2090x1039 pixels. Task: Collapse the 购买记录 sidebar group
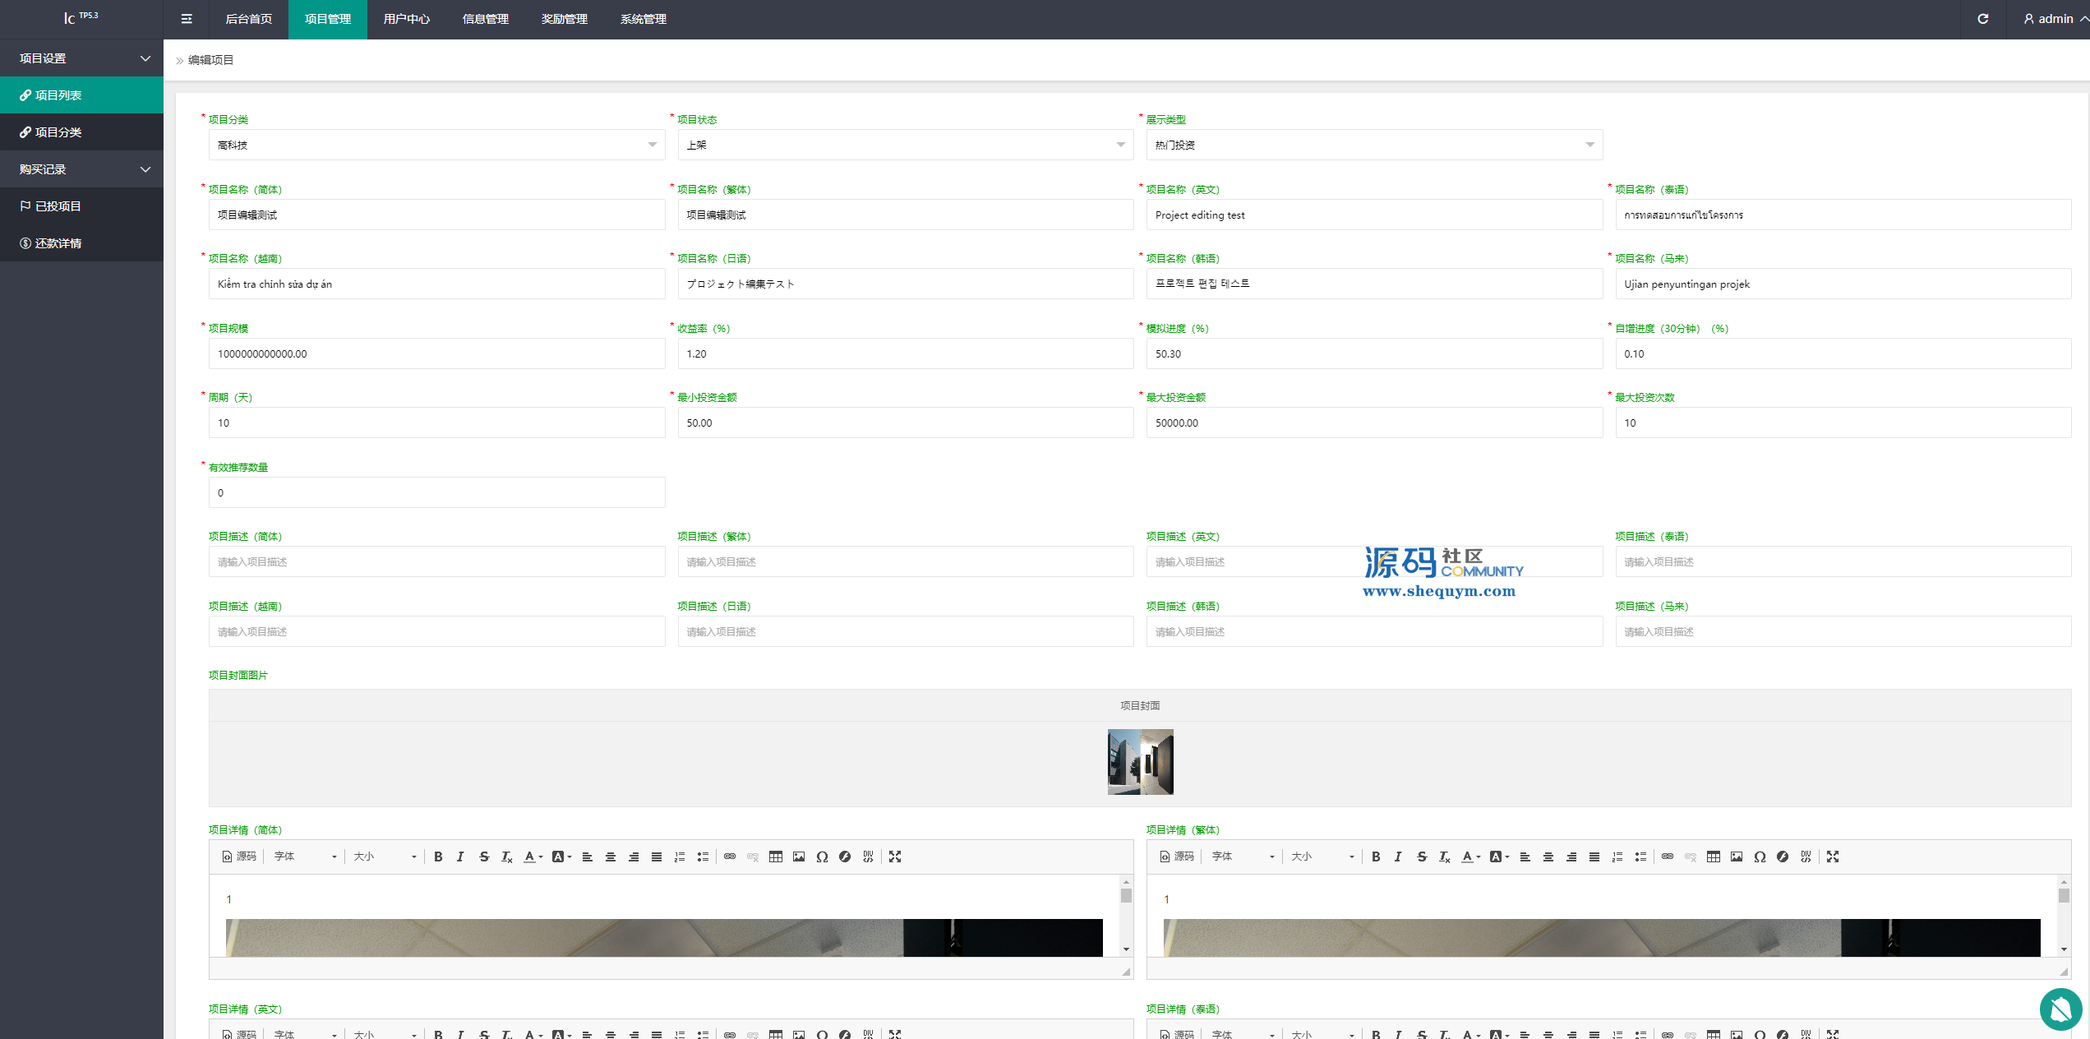point(82,169)
